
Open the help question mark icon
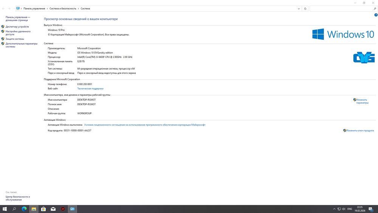point(376,15)
